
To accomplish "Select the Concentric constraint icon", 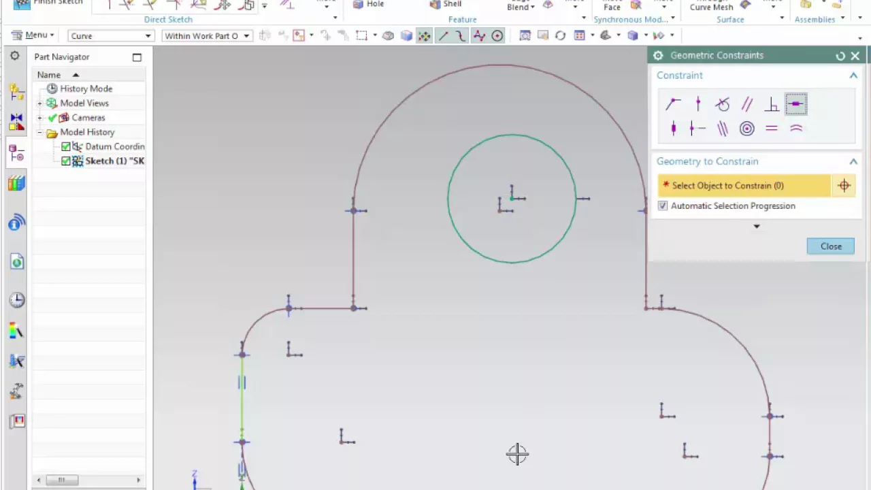I will [x=747, y=129].
